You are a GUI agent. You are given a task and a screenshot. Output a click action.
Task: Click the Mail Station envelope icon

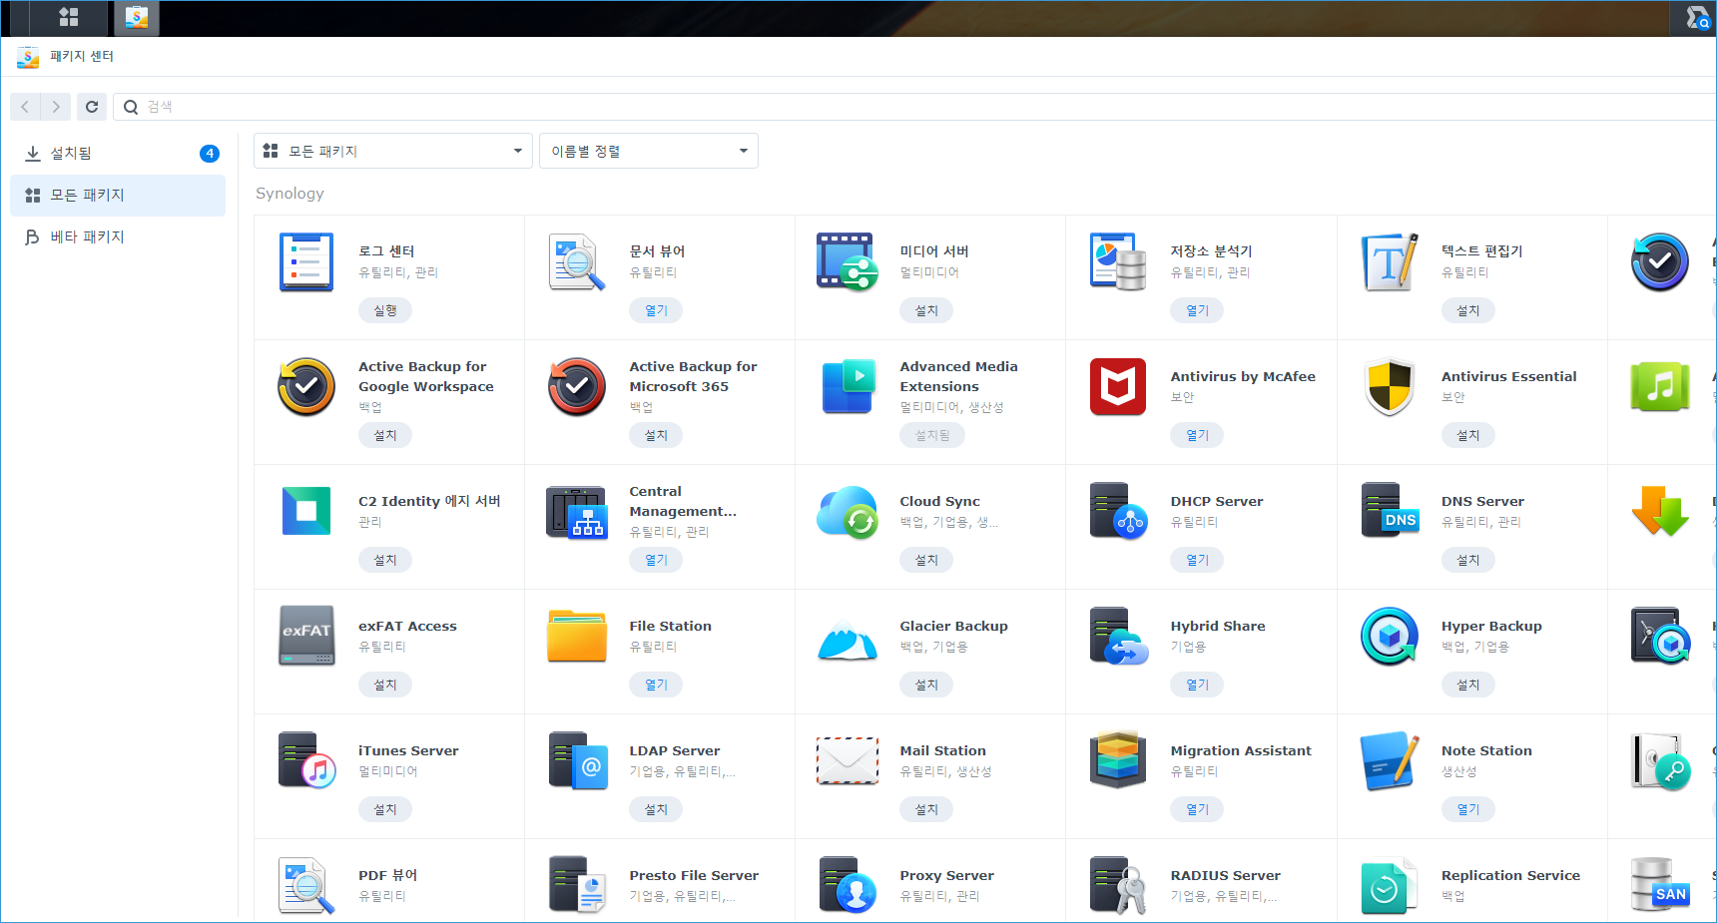click(848, 761)
